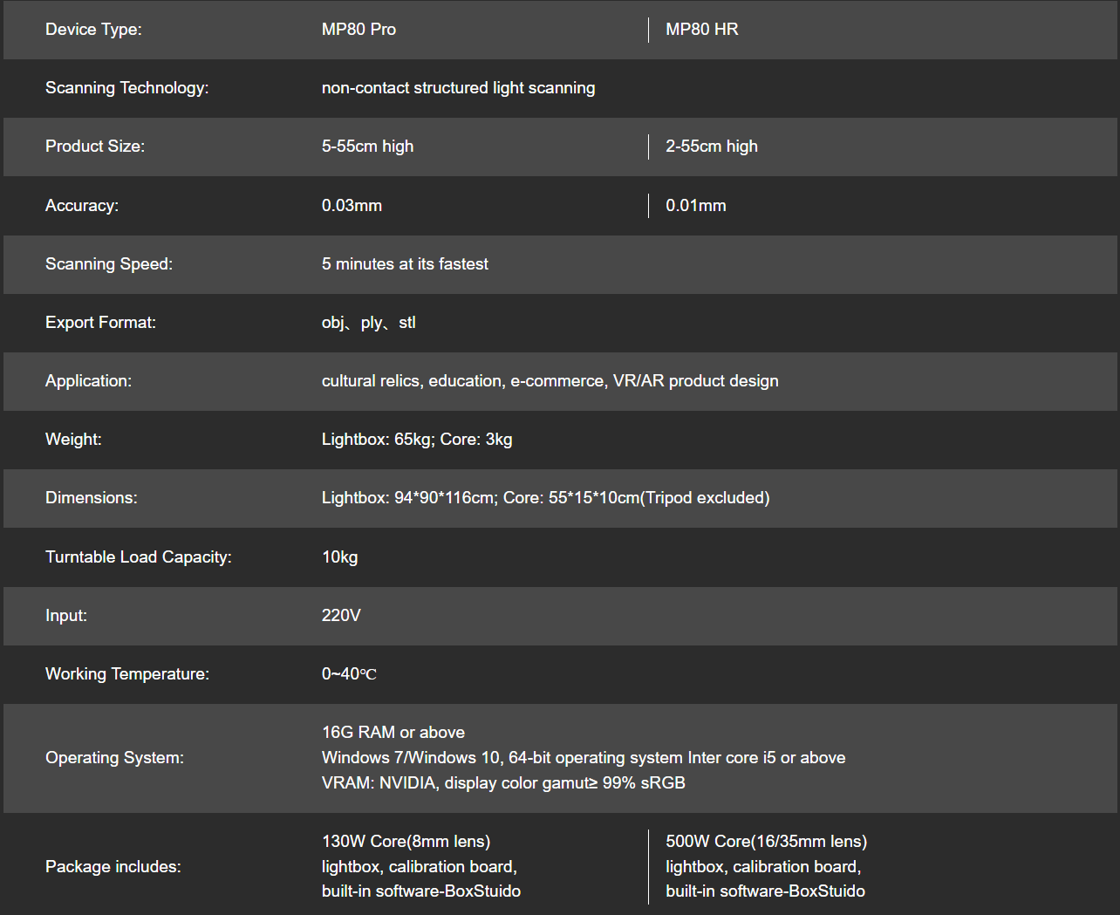Select the 130W Core(8mm lens) package text
The image size is (1120, 915).
(x=406, y=842)
